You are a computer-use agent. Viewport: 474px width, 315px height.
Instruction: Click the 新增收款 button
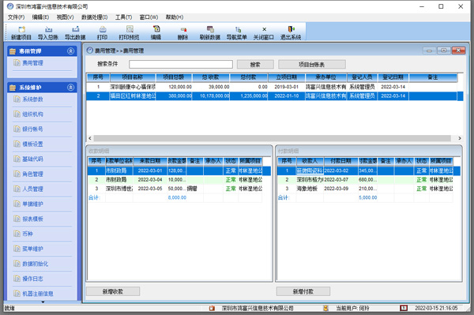tap(113, 291)
